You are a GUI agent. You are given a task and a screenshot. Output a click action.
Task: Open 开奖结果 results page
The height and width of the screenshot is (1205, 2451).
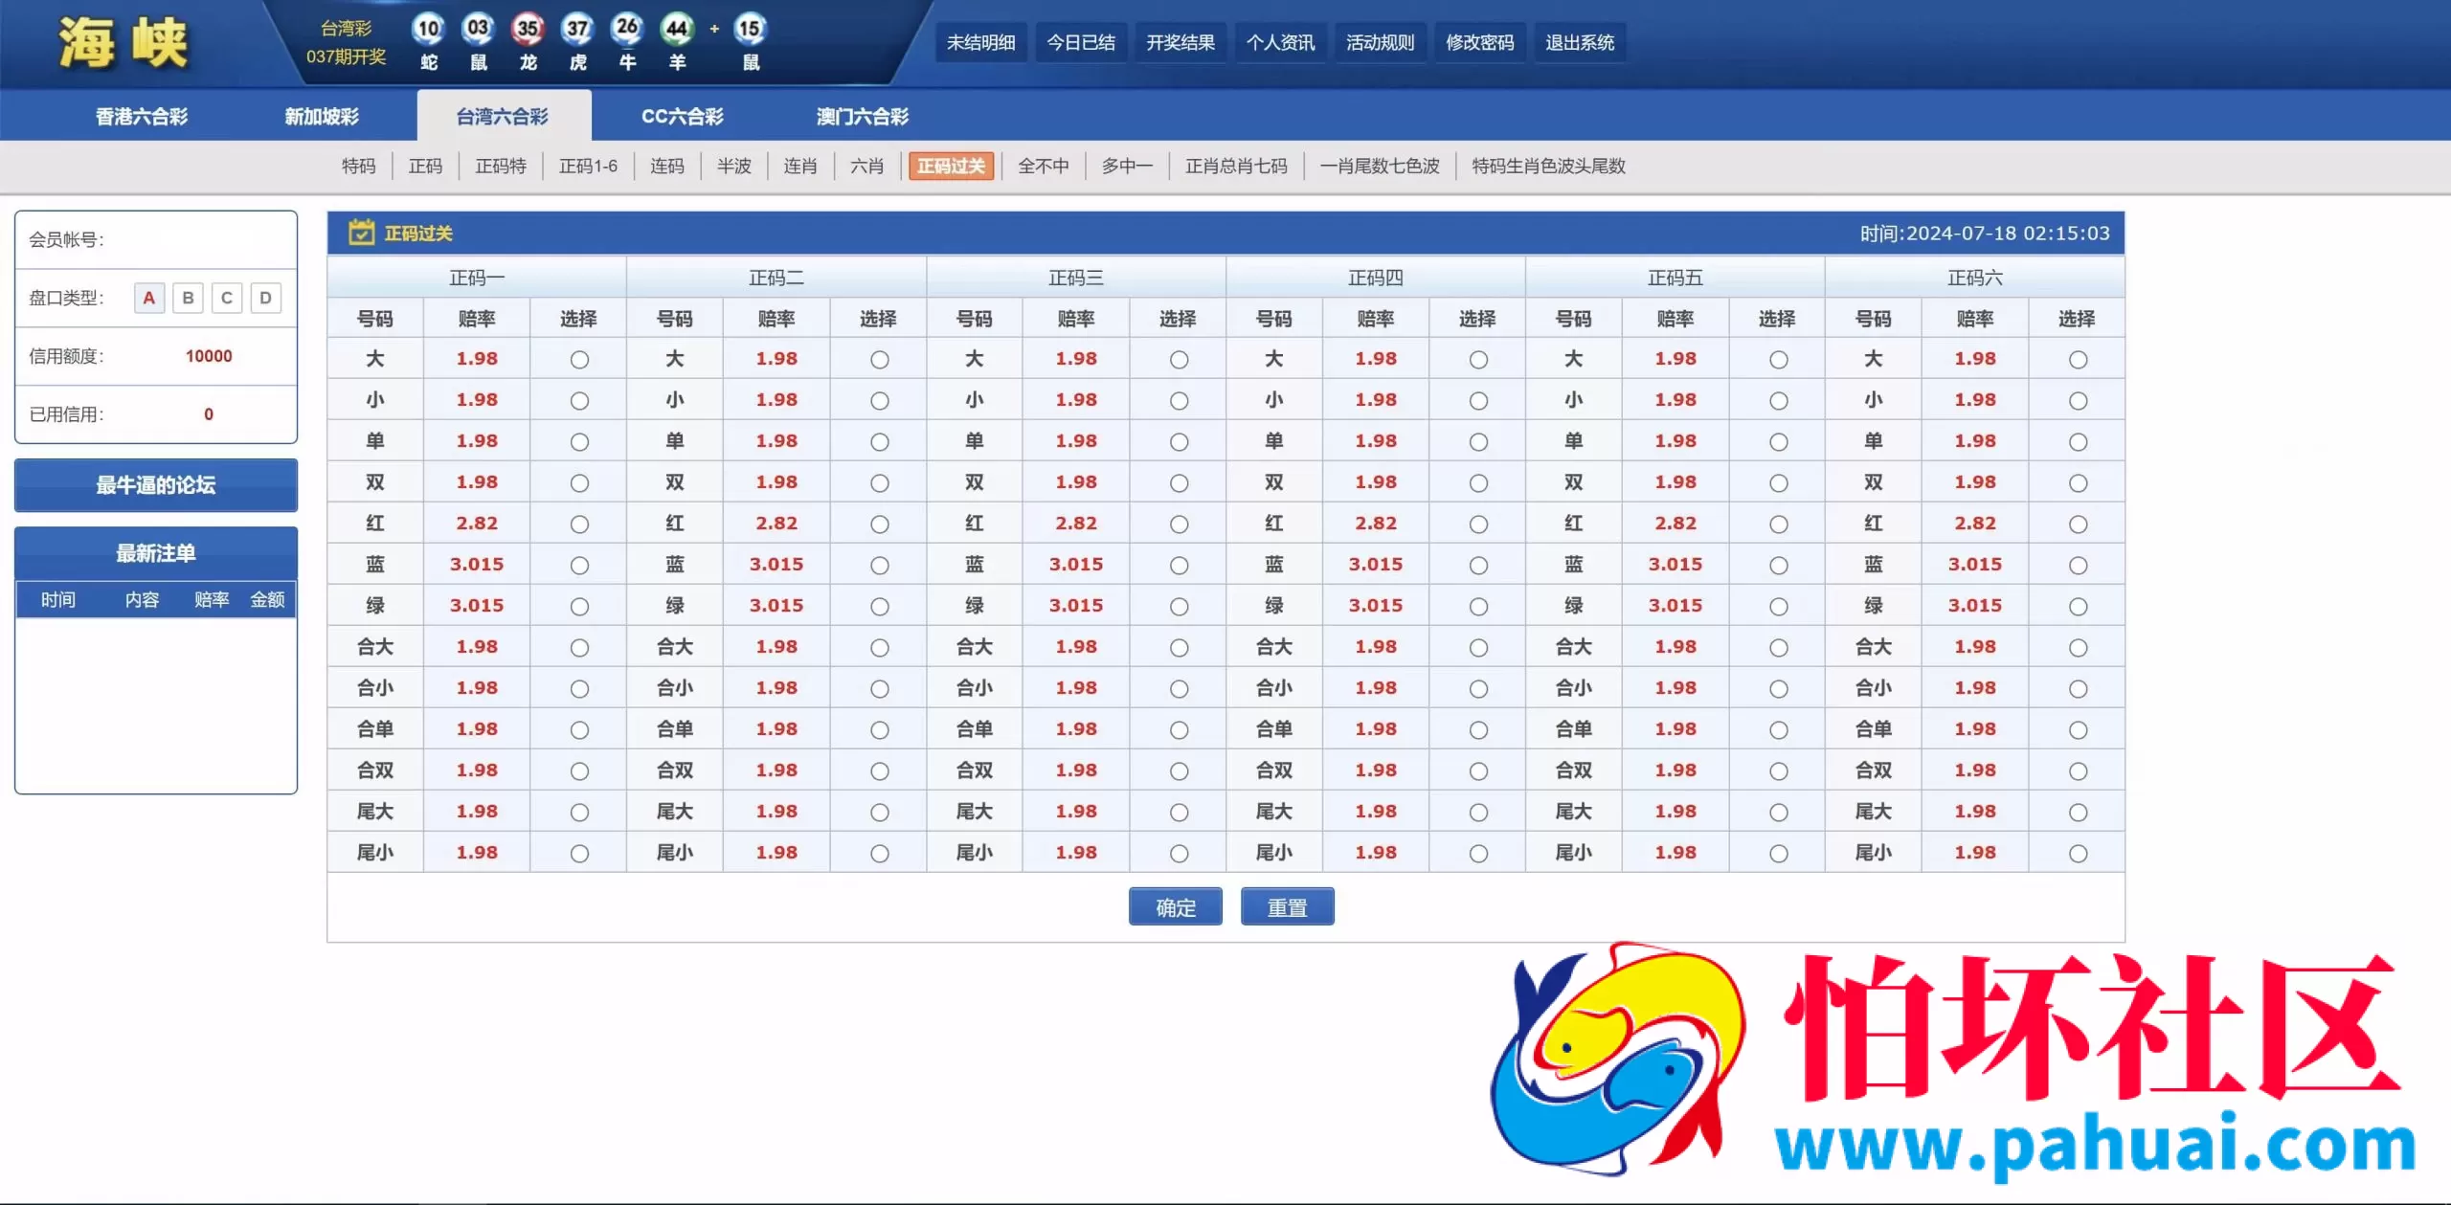(x=1180, y=43)
